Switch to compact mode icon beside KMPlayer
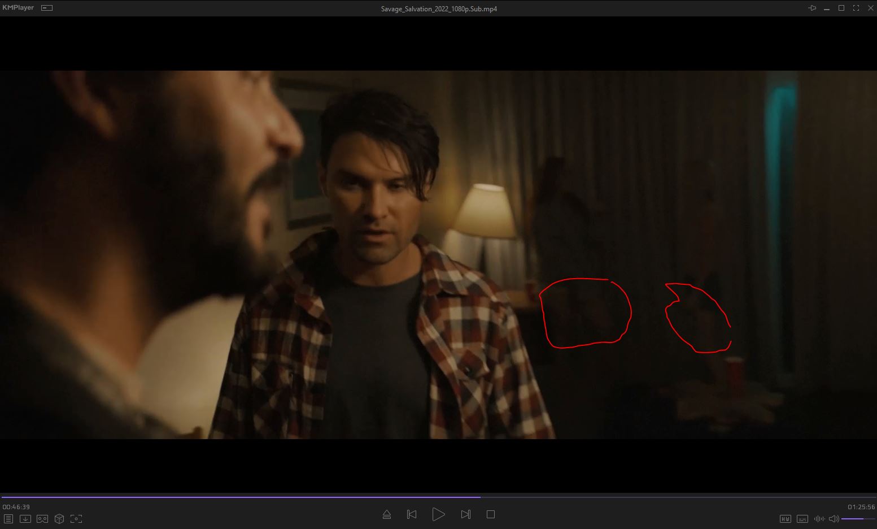 click(47, 8)
